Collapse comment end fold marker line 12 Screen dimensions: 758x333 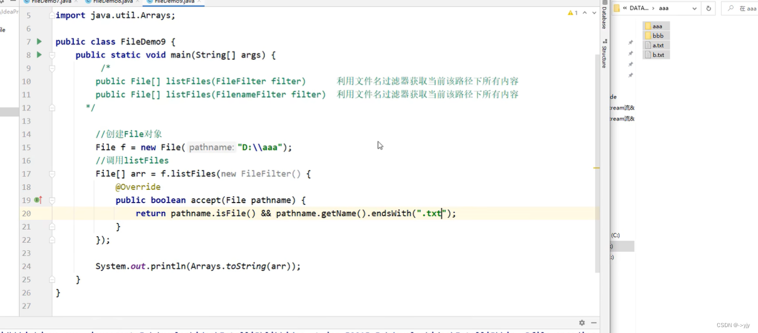[x=52, y=107]
